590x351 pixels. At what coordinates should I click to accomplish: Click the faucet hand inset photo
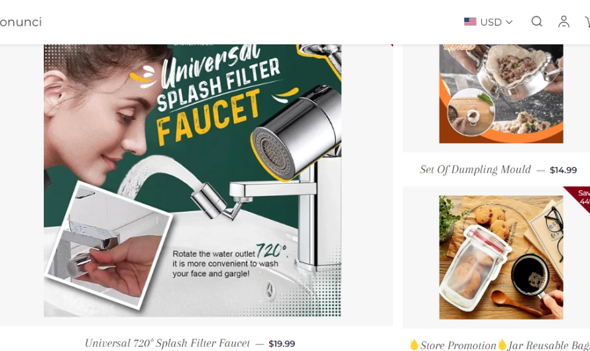tap(108, 246)
